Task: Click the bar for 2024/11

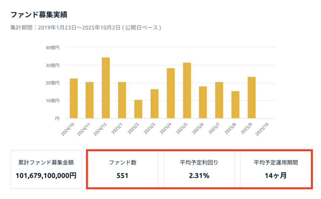Action: coord(89,100)
